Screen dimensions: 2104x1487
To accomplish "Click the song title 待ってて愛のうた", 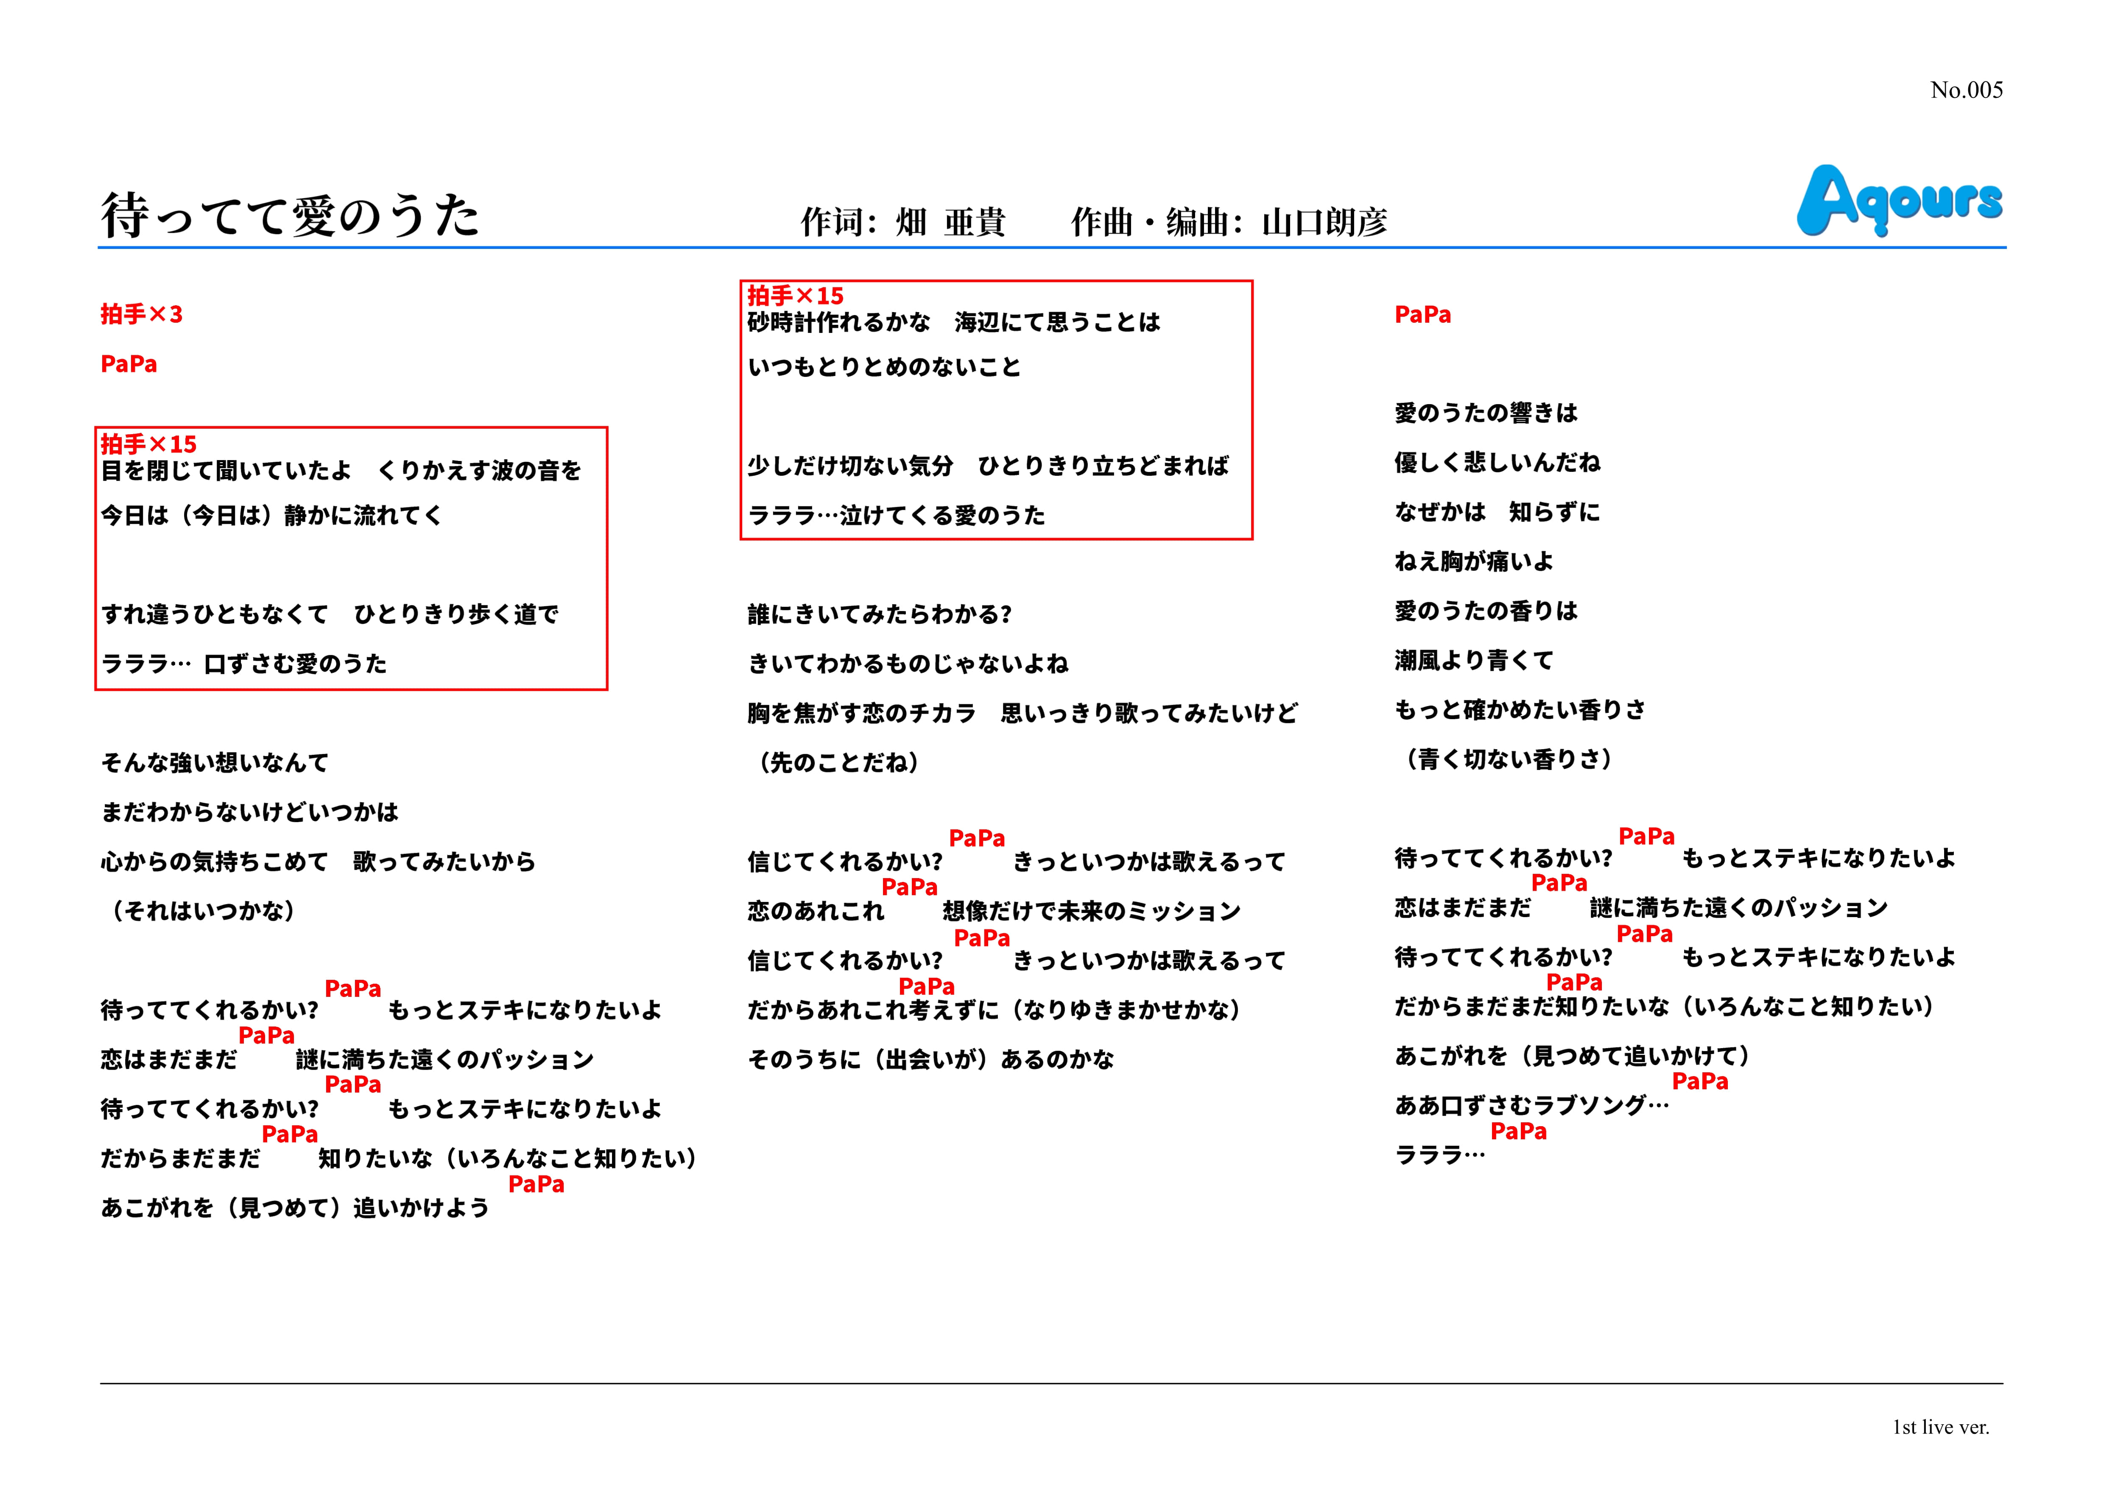I will 290,216.
